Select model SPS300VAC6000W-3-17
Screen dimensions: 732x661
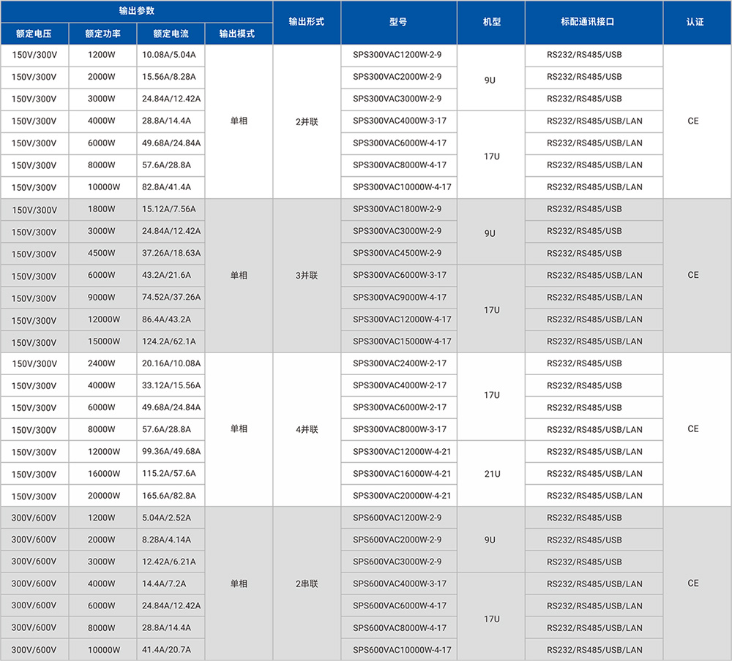399,275
